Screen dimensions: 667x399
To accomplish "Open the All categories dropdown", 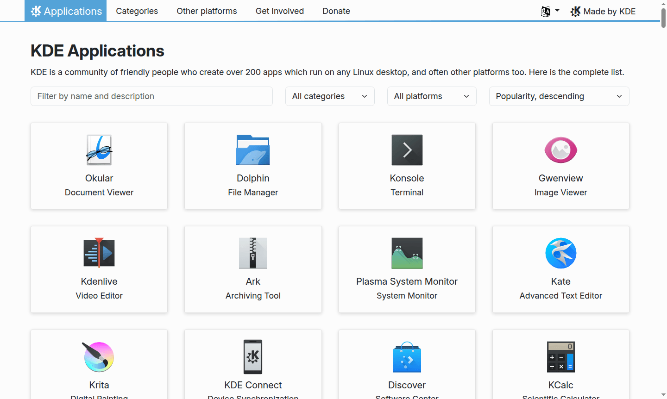I will (329, 96).
